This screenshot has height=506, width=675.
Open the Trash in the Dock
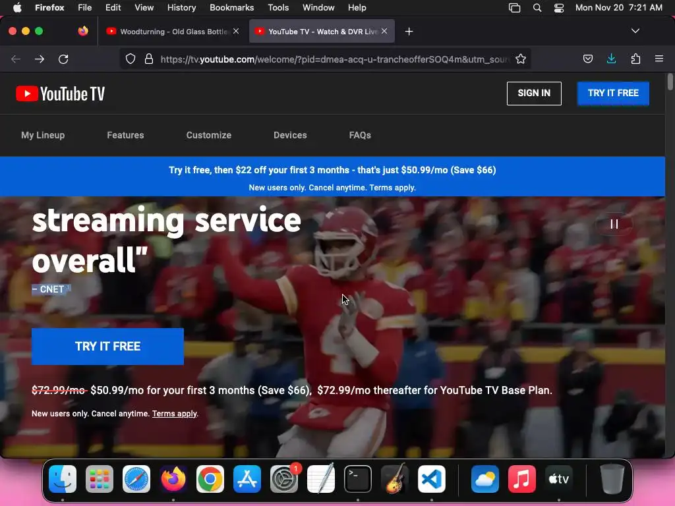tap(612, 479)
